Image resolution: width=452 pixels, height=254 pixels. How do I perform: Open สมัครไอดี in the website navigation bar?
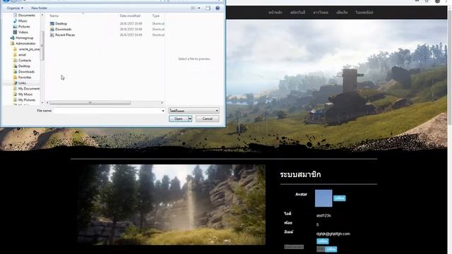pyautogui.click(x=298, y=13)
